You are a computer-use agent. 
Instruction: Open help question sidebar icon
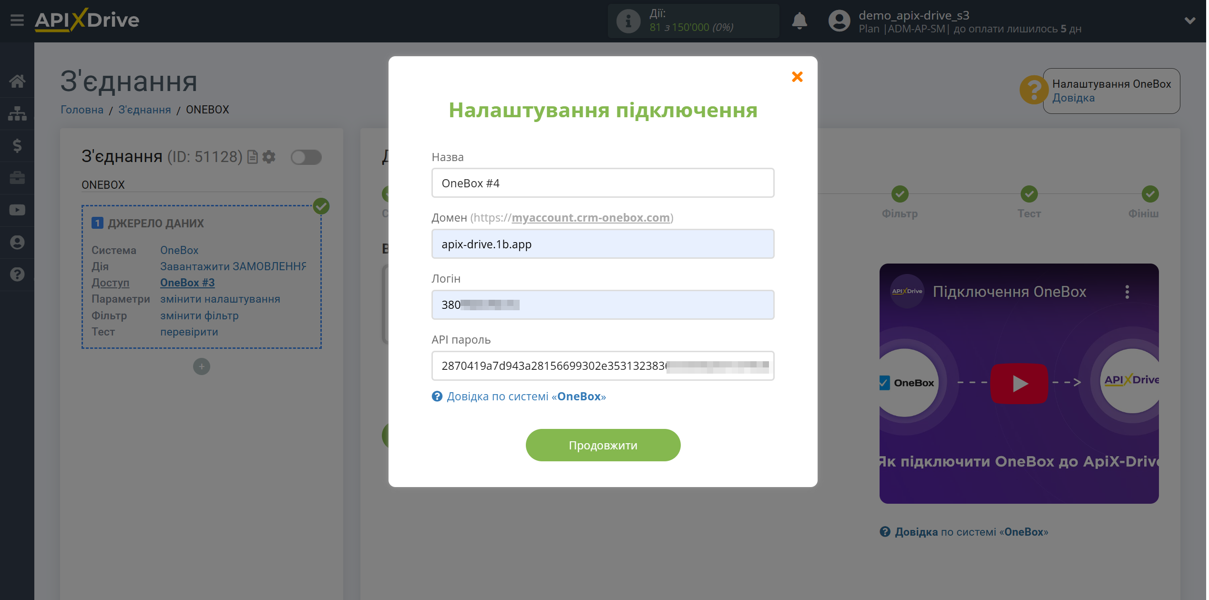(x=17, y=275)
